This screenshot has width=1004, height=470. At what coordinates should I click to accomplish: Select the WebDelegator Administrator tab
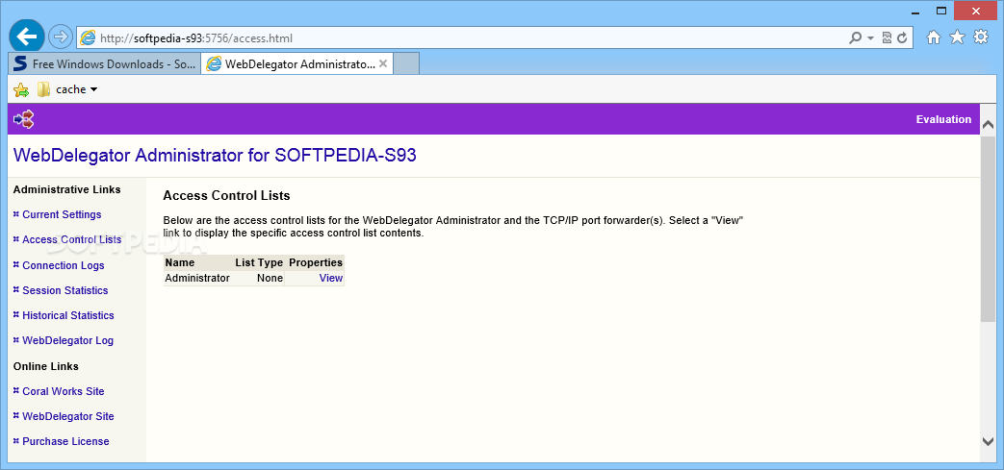click(x=297, y=64)
